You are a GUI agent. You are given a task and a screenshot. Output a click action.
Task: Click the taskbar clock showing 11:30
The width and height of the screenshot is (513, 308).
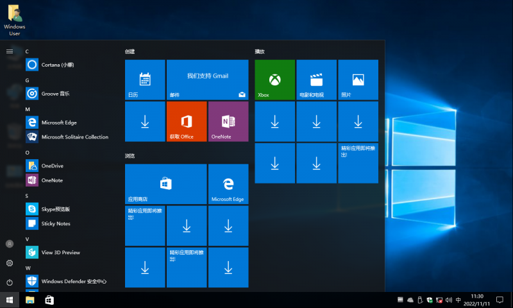[x=476, y=300]
